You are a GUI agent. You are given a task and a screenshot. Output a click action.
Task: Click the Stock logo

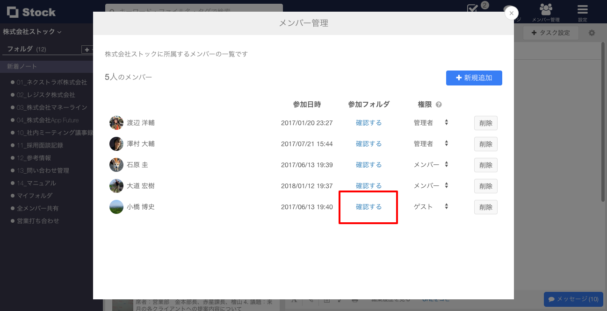[x=30, y=13]
